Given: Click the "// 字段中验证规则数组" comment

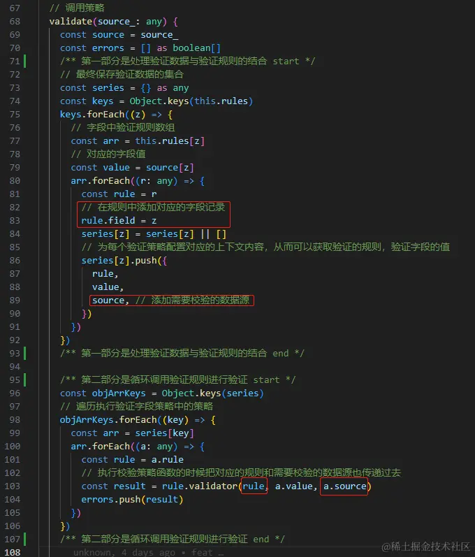Looking at the screenshot, I should tap(123, 127).
